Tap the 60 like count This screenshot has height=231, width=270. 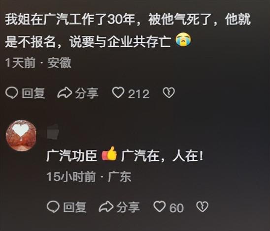[x=176, y=208]
